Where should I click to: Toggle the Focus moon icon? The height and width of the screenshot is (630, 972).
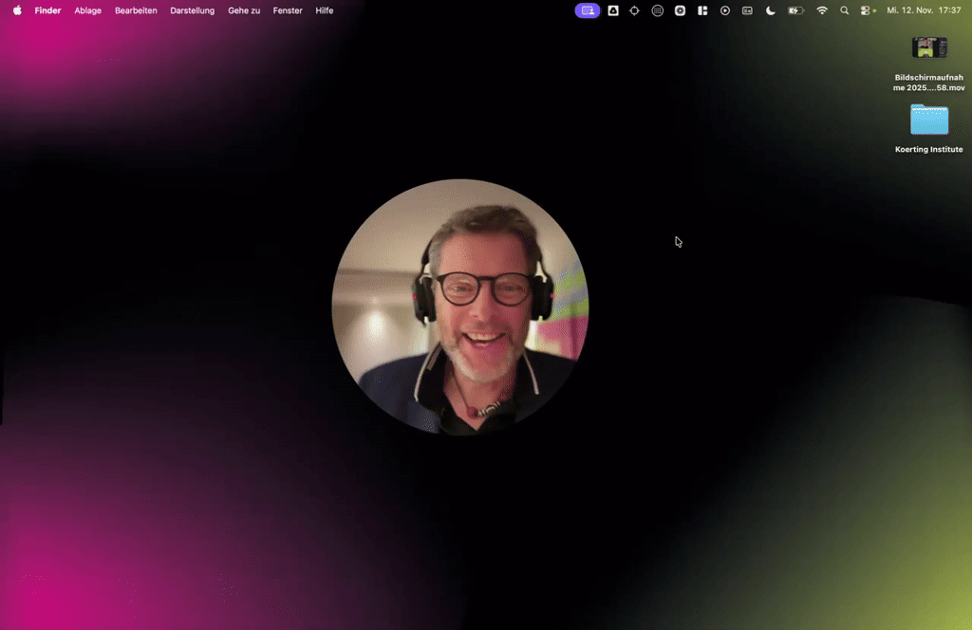[770, 10]
